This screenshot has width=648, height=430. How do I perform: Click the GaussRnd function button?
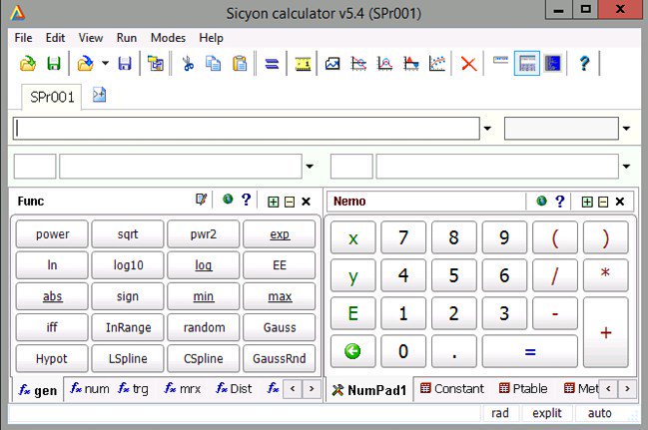[x=280, y=358]
